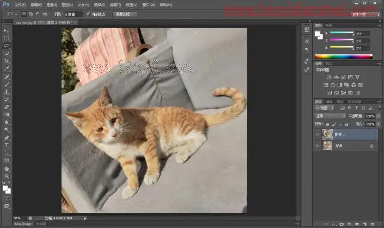This screenshot has height=228, width=384.
Task: Toggle lock layer position
Action: click(x=340, y=124)
